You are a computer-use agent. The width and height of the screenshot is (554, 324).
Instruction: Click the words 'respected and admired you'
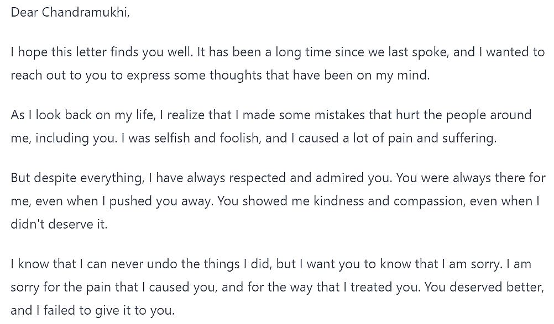coord(310,178)
